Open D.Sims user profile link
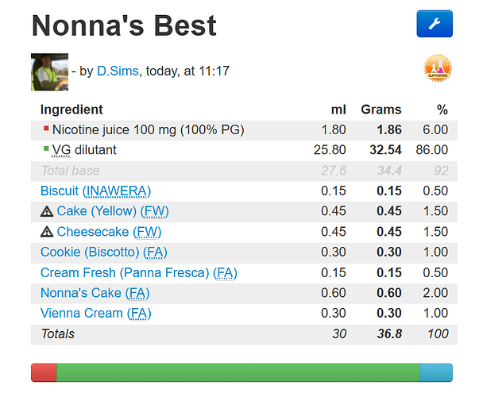Screen dimensions: 479x397 118,71
